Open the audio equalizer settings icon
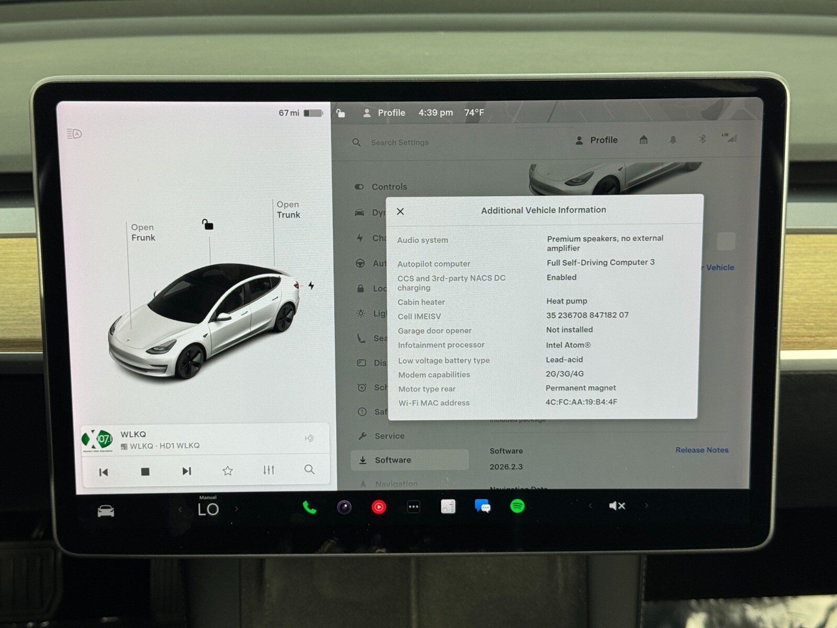The height and width of the screenshot is (628, 837). [268, 470]
